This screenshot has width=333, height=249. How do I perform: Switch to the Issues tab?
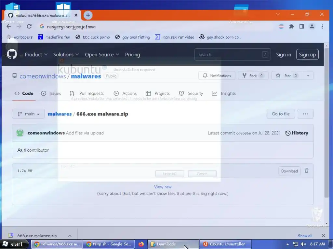[51, 93]
